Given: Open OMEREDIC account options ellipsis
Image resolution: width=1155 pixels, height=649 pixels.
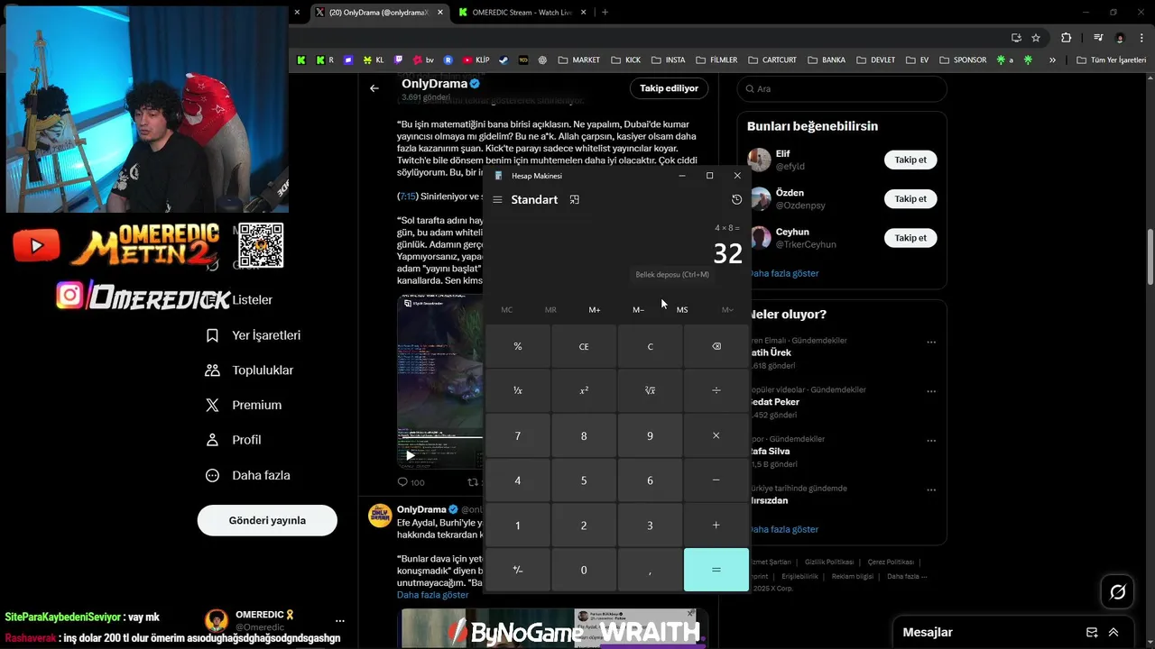Looking at the screenshot, I should (340, 620).
